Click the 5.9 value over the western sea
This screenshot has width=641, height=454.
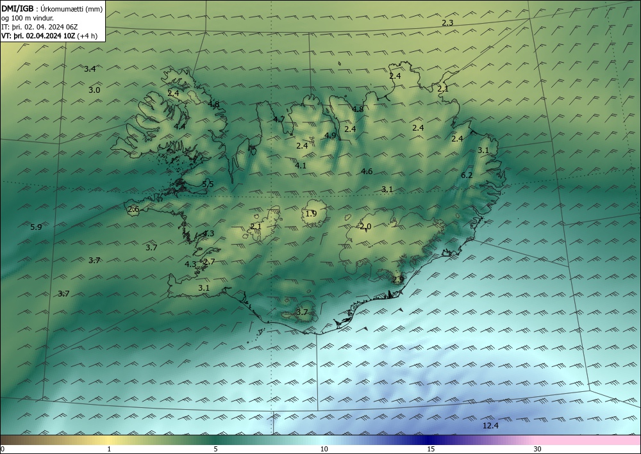pyautogui.click(x=36, y=227)
